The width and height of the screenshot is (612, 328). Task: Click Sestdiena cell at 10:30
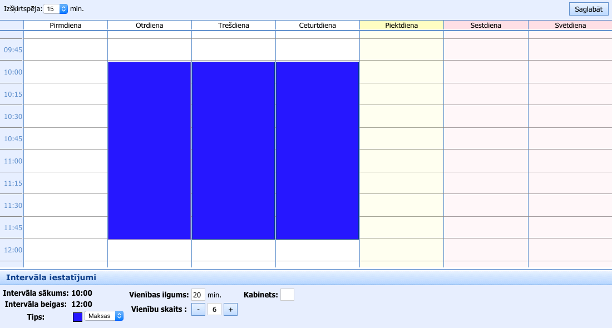[486, 116]
